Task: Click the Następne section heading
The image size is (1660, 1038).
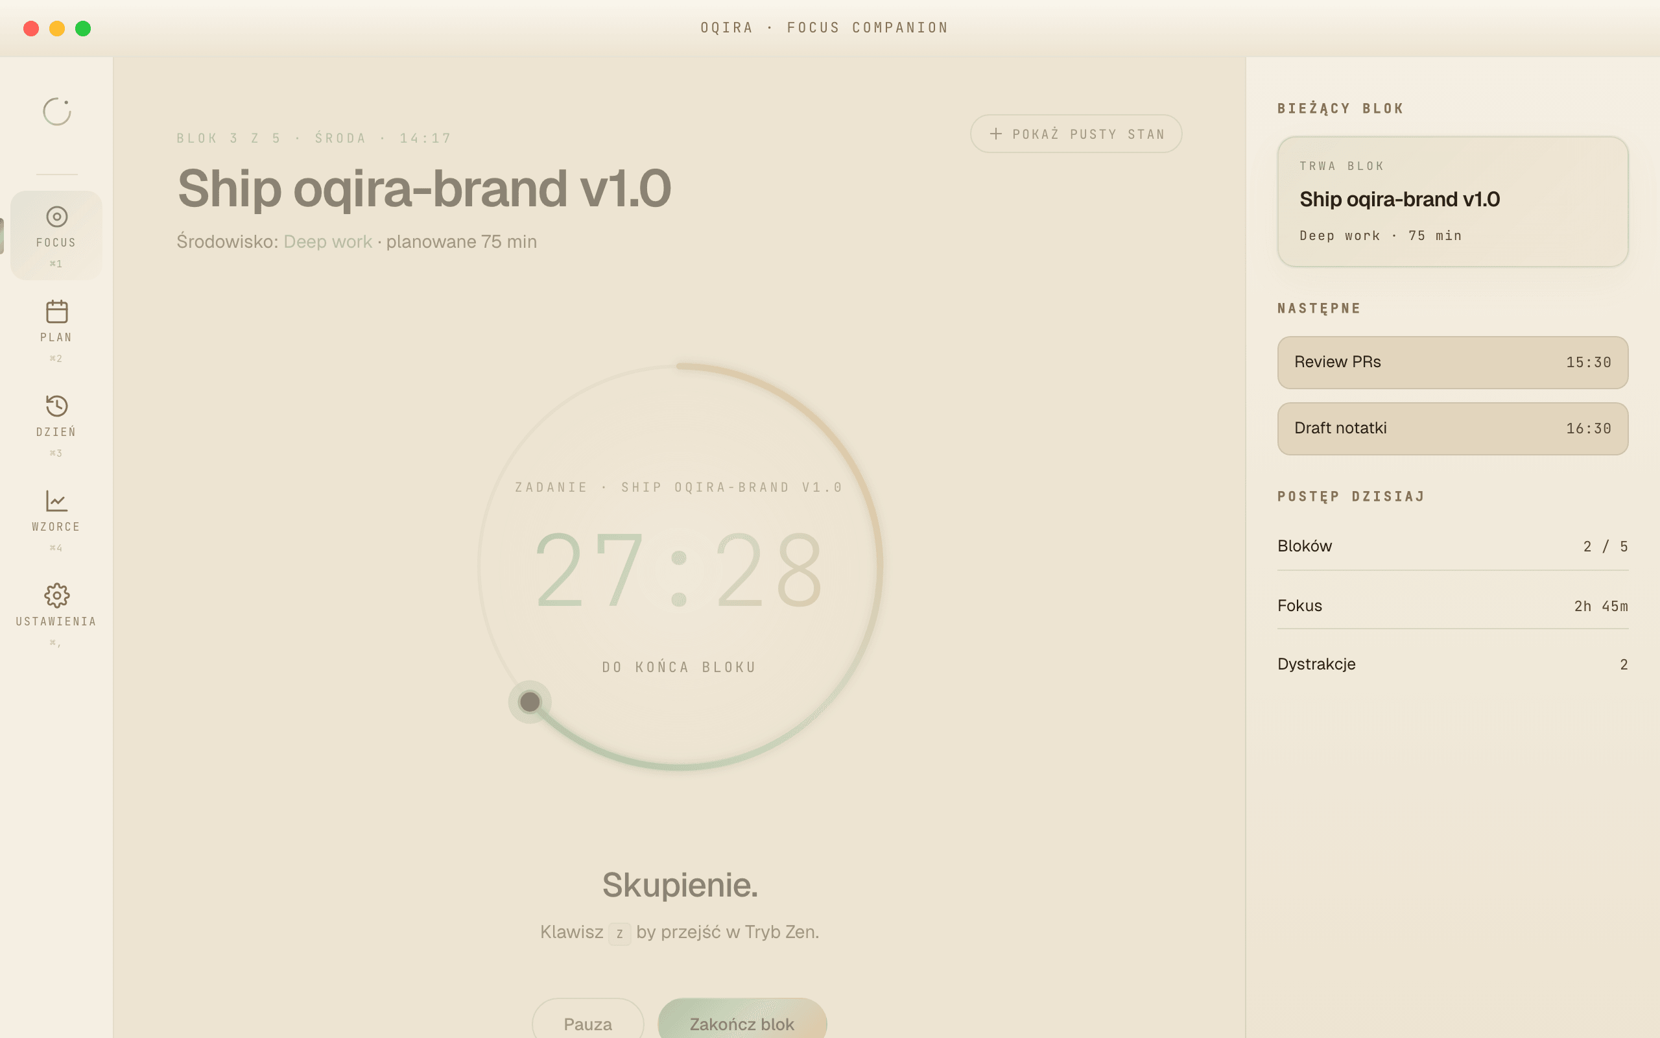Action: 1319,308
